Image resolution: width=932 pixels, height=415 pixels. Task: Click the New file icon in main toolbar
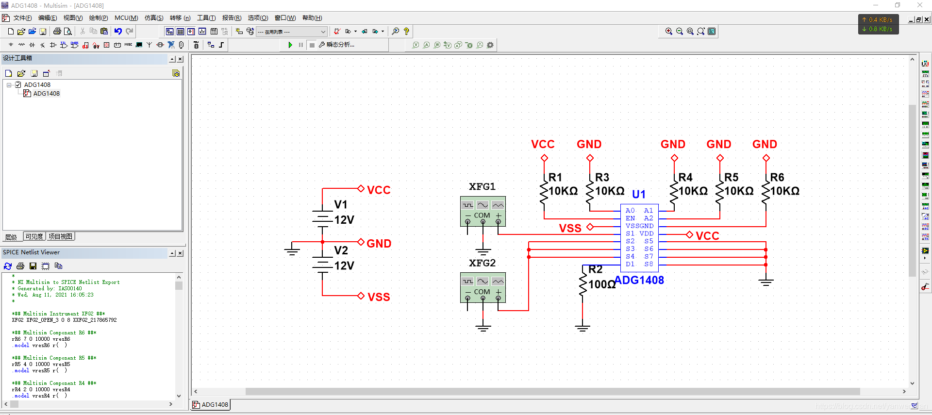11,32
